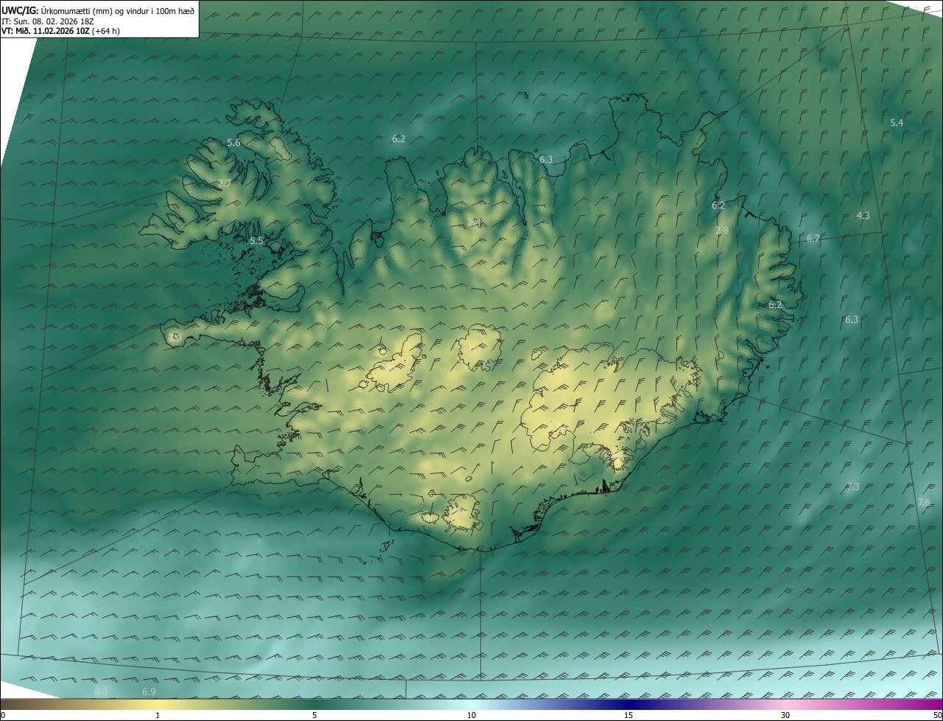Click the 5 tick label on the color scale
943x721 pixels.
(x=315, y=715)
